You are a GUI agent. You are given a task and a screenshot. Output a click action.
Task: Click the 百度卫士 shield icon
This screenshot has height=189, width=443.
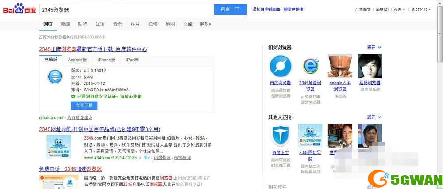(280, 136)
